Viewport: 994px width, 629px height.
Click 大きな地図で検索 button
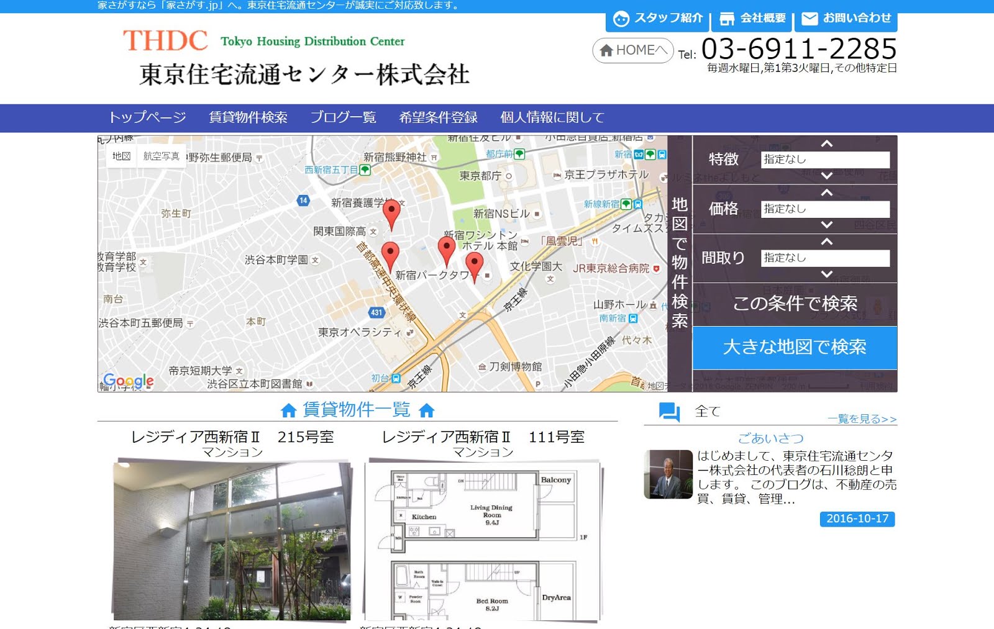pyautogui.click(x=795, y=348)
